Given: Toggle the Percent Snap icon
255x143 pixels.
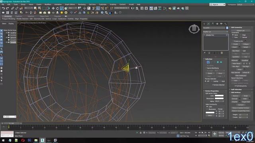Looking at the screenshot, I should [102, 8].
